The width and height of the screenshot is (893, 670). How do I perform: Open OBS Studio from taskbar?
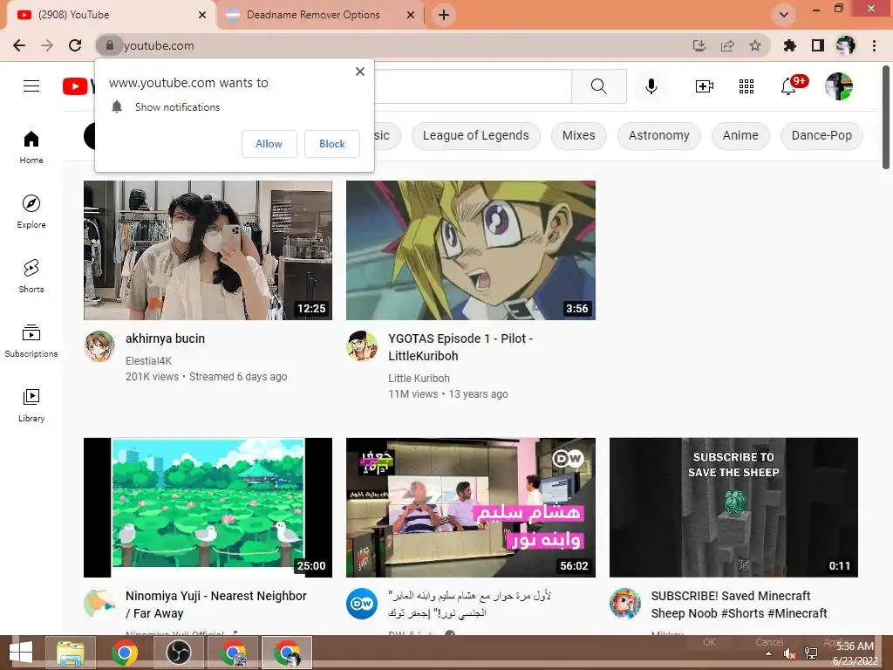(179, 653)
